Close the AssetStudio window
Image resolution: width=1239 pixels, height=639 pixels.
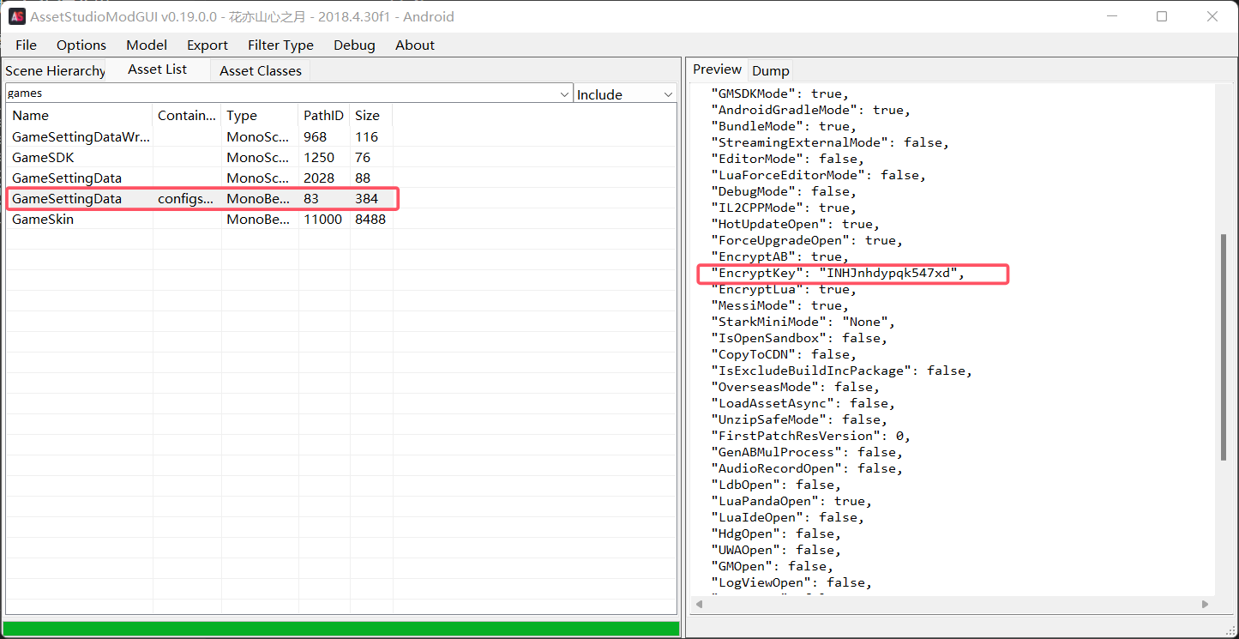[1212, 16]
